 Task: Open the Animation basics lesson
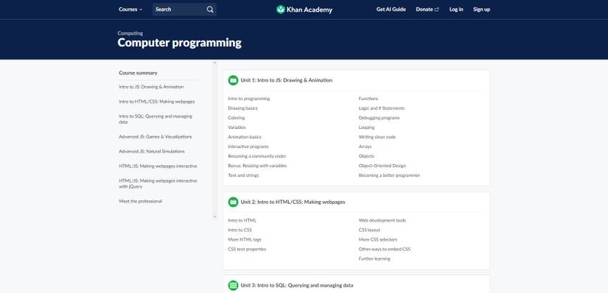pos(245,137)
